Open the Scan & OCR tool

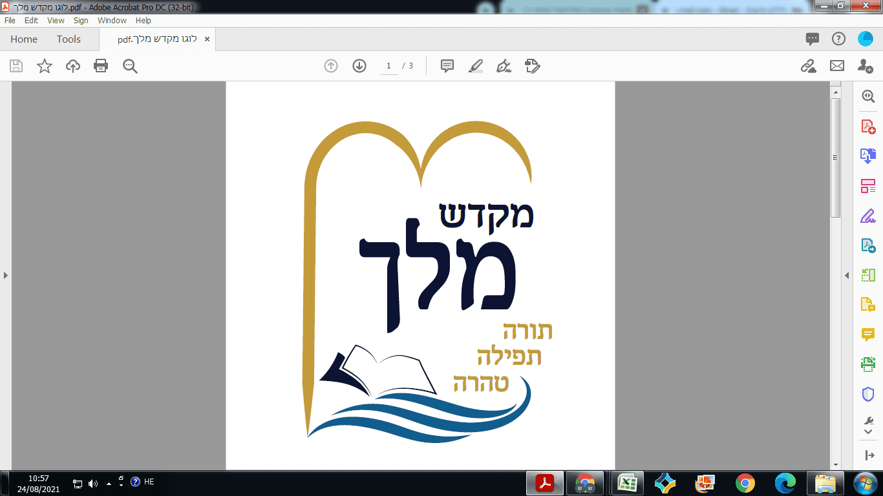tap(868, 364)
